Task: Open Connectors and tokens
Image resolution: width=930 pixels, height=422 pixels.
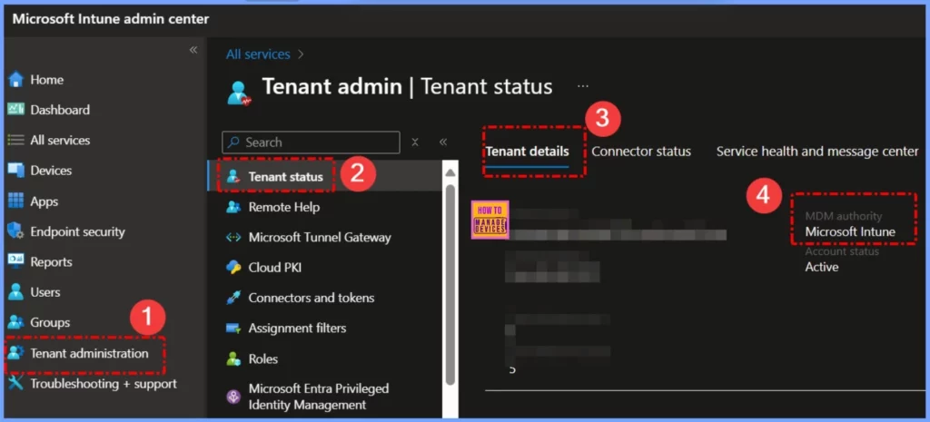Action: pyautogui.click(x=312, y=298)
